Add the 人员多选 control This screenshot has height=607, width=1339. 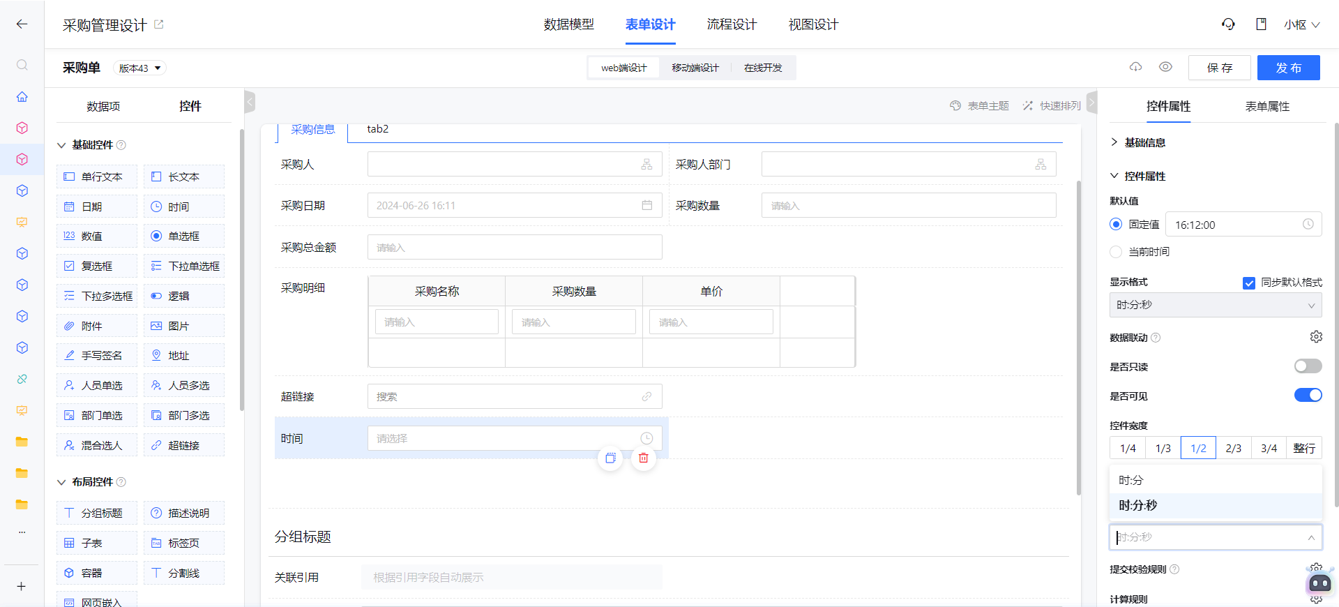pos(184,385)
